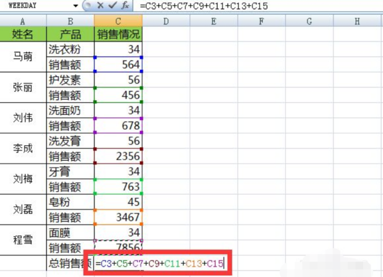Click 销售额 cell in 李成's row
The image size is (383, 277).
click(x=70, y=156)
